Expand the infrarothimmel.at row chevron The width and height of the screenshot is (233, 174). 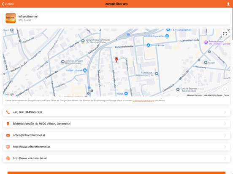click(x=225, y=147)
